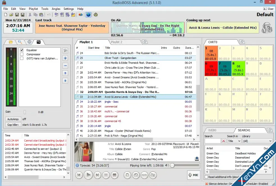
Task: Enable the VST Hans van Zutphen checkbox
Action: 22,58
